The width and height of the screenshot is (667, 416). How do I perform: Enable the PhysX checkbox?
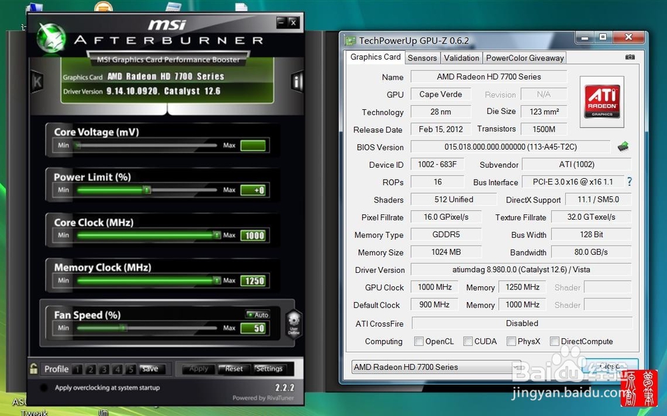tap(512, 341)
